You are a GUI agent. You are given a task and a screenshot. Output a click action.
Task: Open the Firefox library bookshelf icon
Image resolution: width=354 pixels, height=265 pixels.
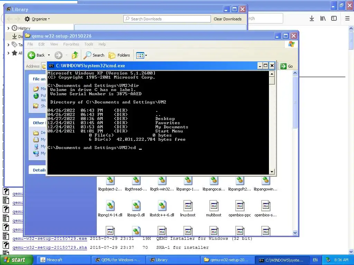pos(323,19)
